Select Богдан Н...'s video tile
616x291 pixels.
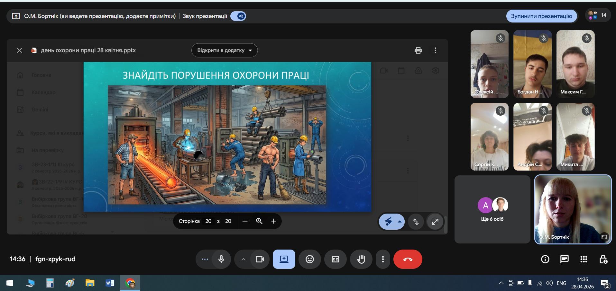533,64
